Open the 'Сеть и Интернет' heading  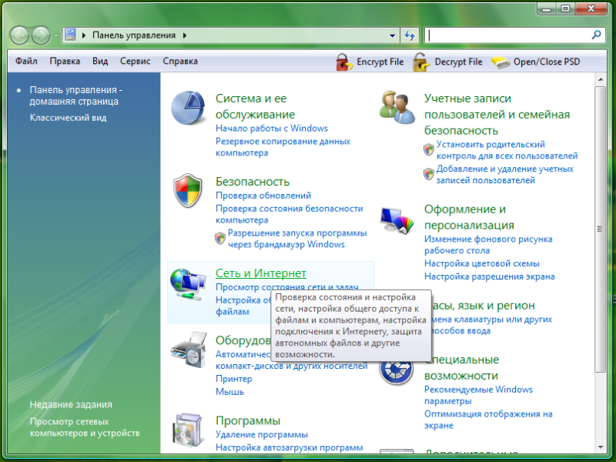261,273
